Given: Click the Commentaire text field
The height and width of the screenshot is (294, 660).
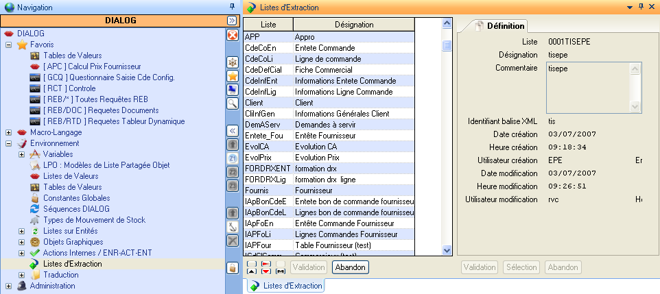Looking at the screenshot, I should pyautogui.click(x=587, y=88).
